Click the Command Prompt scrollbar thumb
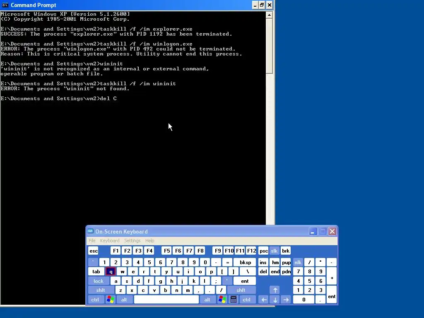This screenshot has height=318, width=424. 269,46
